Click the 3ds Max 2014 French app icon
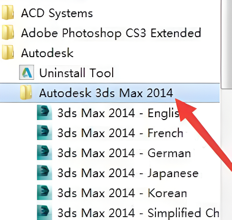This screenshot has width=232, height=220. click(45, 132)
